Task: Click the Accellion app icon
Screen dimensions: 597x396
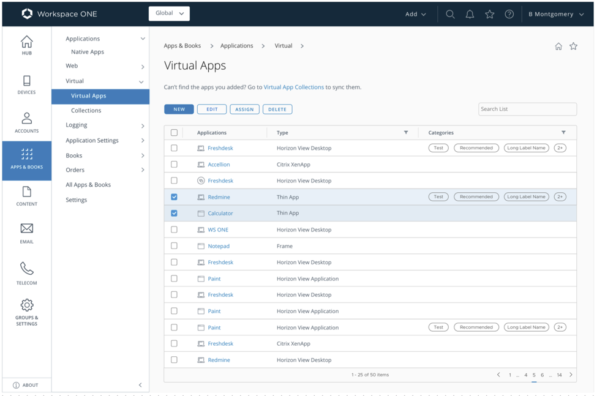Action: [201, 165]
